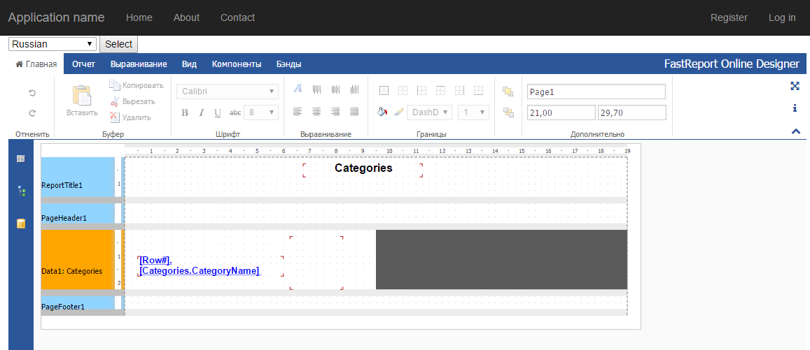The image size is (810, 350).
Task: Open the Russian language dropdown
Action: pos(53,44)
